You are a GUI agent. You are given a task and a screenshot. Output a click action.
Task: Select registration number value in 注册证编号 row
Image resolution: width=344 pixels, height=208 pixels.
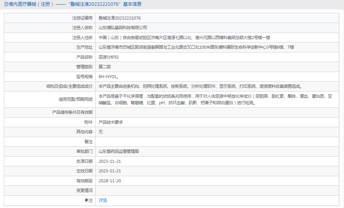point(120,18)
